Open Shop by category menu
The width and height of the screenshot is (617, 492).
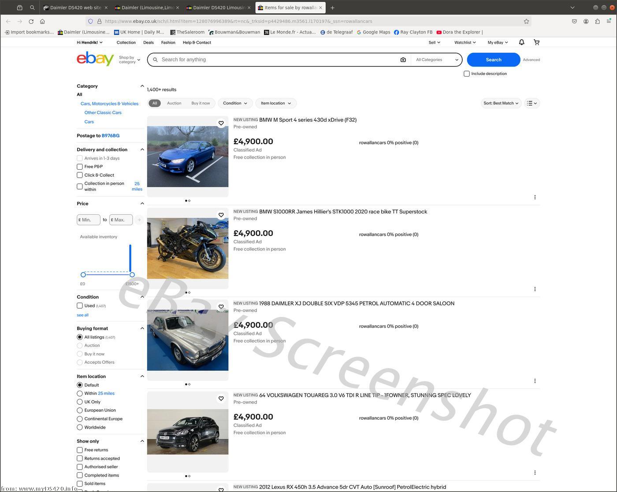point(130,60)
